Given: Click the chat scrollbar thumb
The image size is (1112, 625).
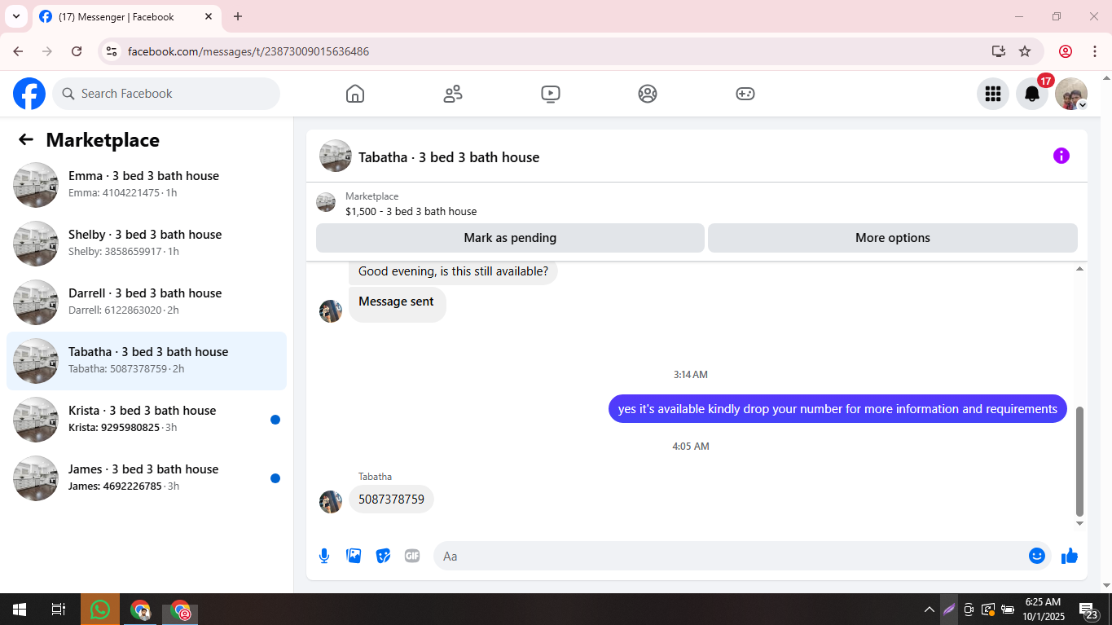Looking at the screenshot, I should click(x=1080, y=461).
